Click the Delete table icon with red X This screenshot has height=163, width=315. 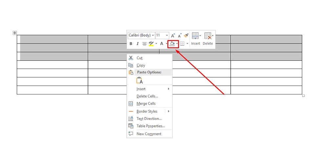tap(208, 36)
